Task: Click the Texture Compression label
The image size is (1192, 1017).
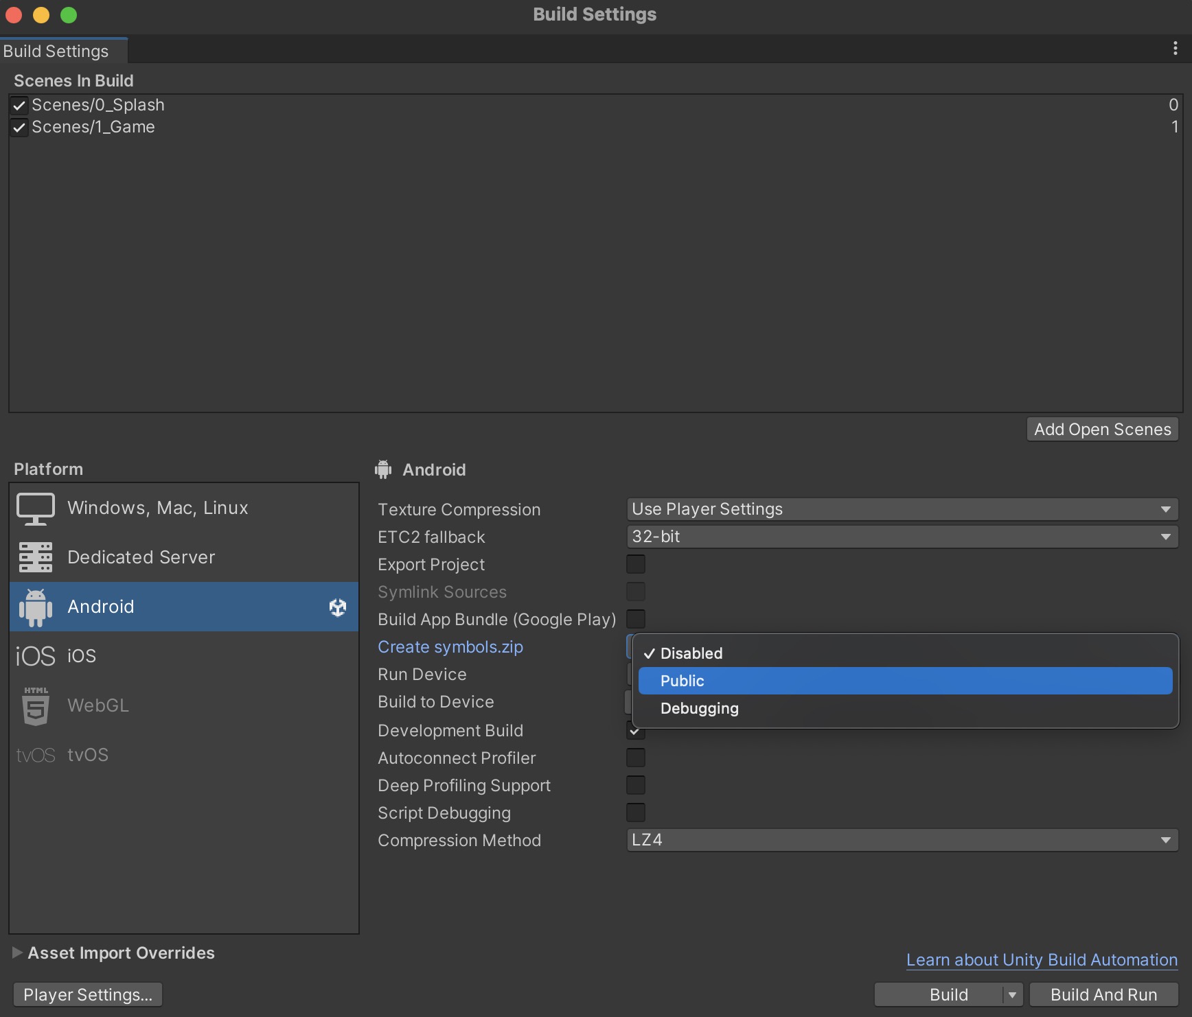Action: [459, 510]
